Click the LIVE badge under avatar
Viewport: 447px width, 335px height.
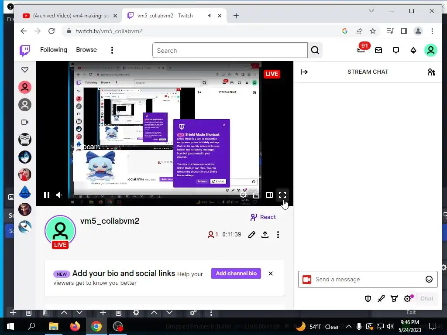(x=60, y=245)
